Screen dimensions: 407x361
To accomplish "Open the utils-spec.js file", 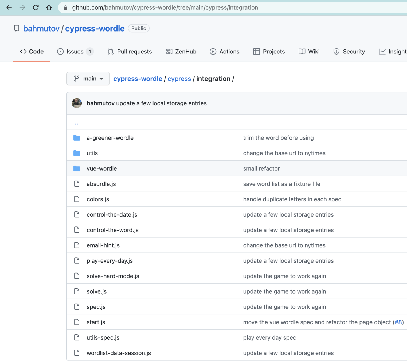I will point(103,337).
